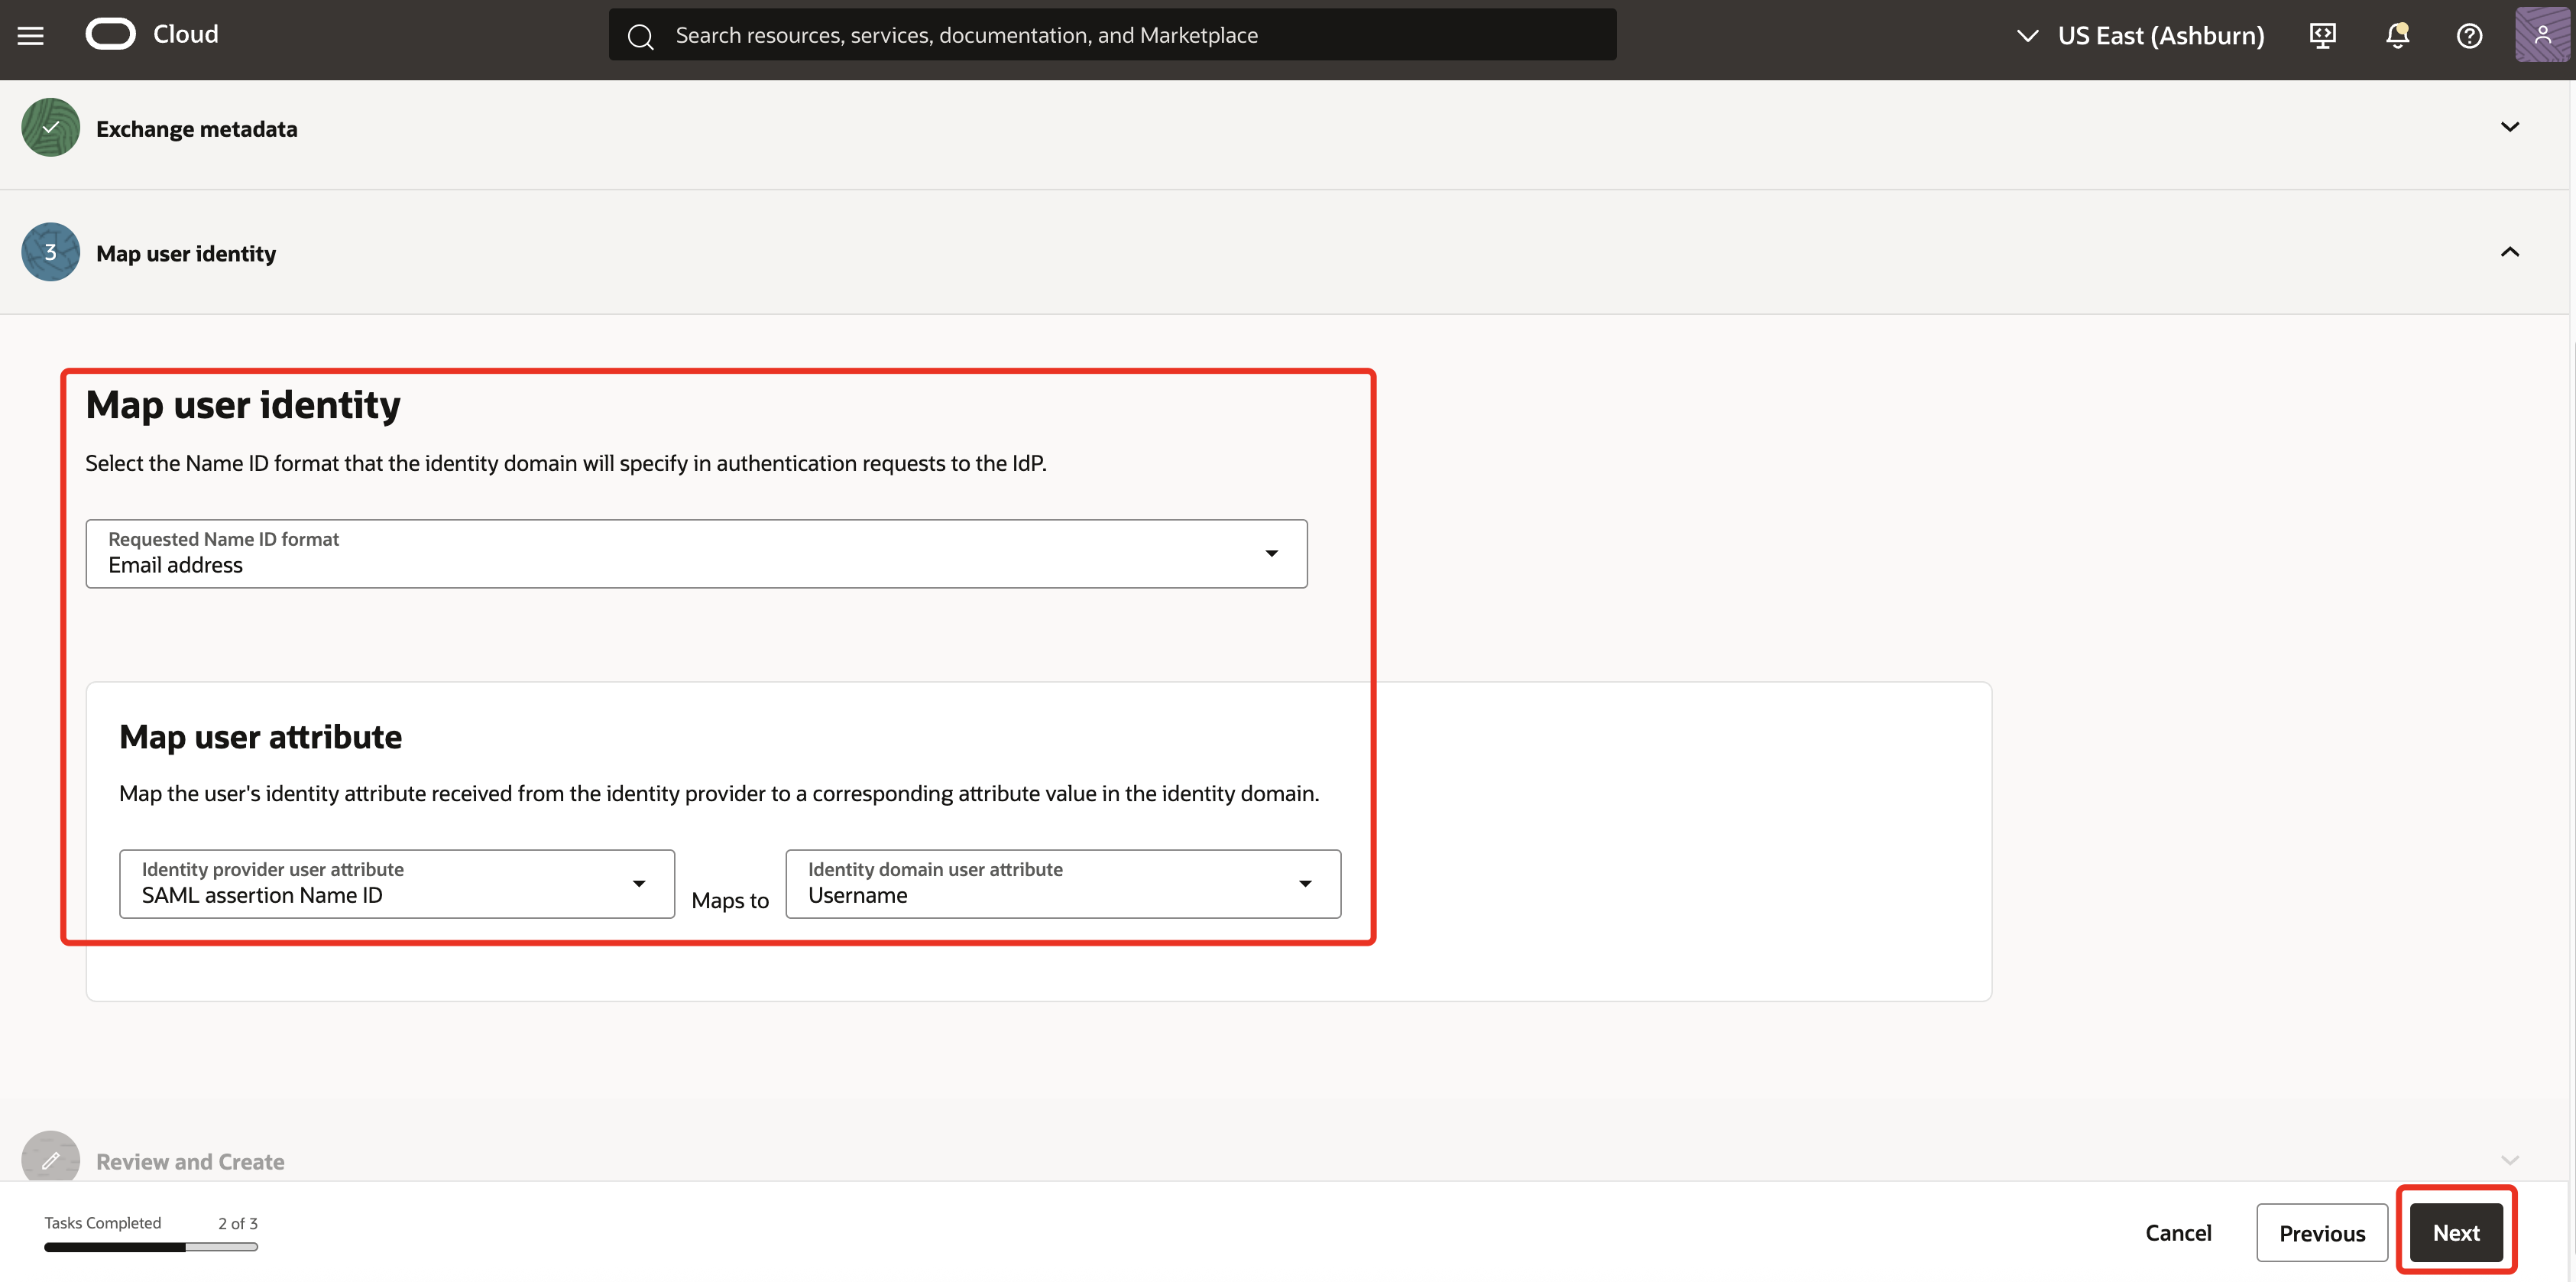
Task: Open the Identity provider user attribute dropdown
Action: (x=639, y=884)
